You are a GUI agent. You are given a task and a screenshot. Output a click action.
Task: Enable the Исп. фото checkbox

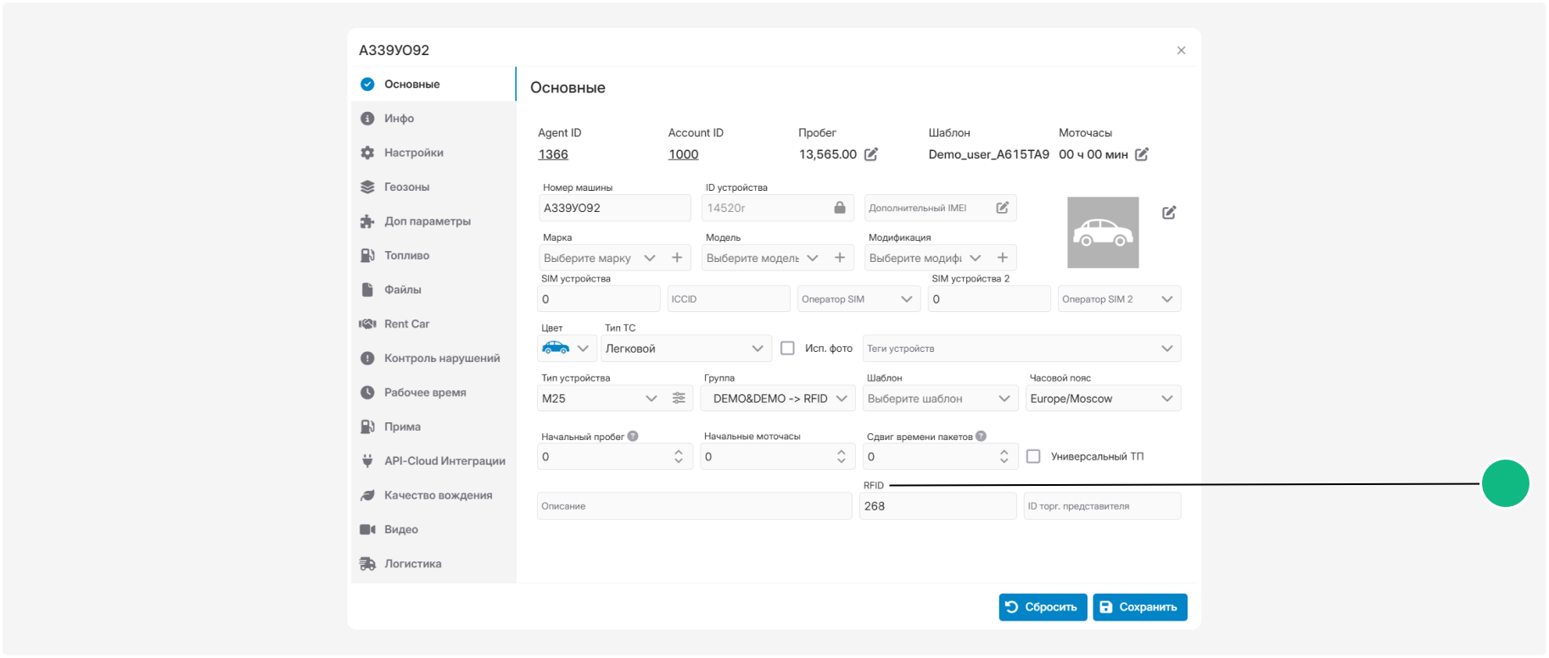click(x=787, y=349)
